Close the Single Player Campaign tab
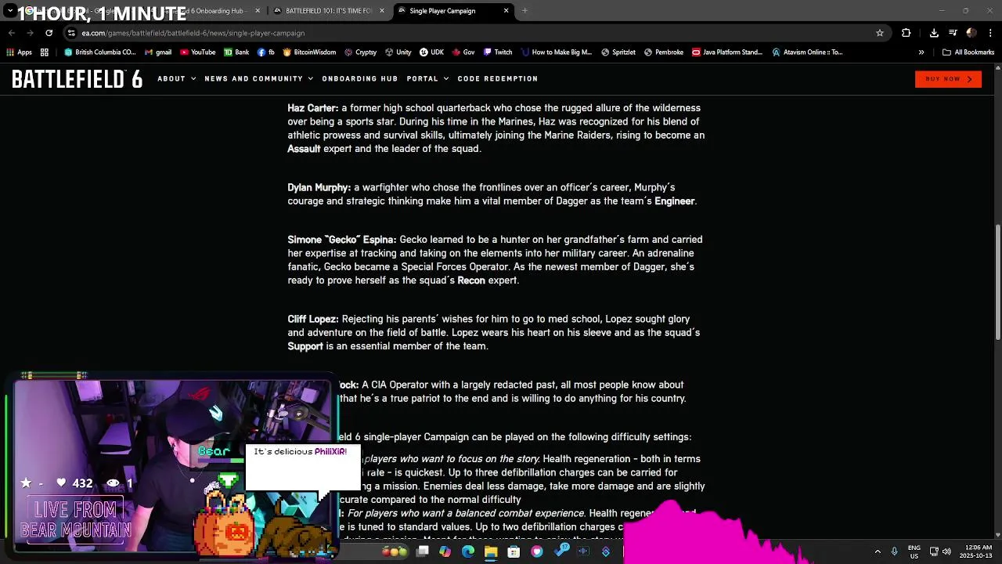This screenshot has height=564, width=1002. [x=506, y=11]
